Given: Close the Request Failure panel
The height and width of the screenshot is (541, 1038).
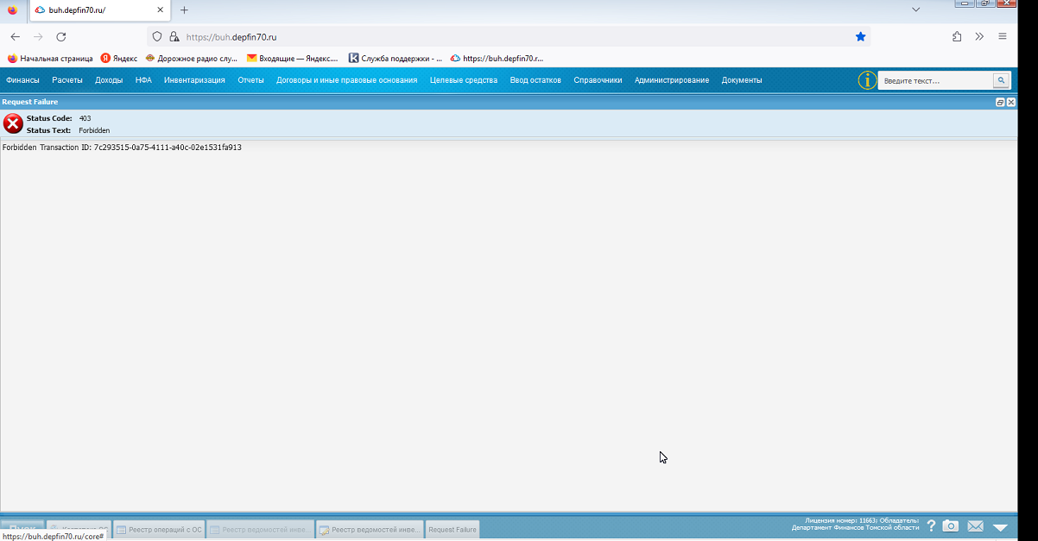Looking at the screenshot, I should [x=1011, y=102].
